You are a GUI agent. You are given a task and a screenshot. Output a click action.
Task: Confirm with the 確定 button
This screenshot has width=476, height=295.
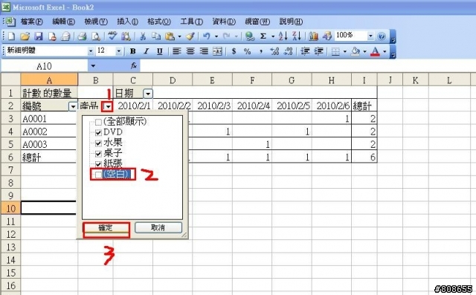(106, 227)
